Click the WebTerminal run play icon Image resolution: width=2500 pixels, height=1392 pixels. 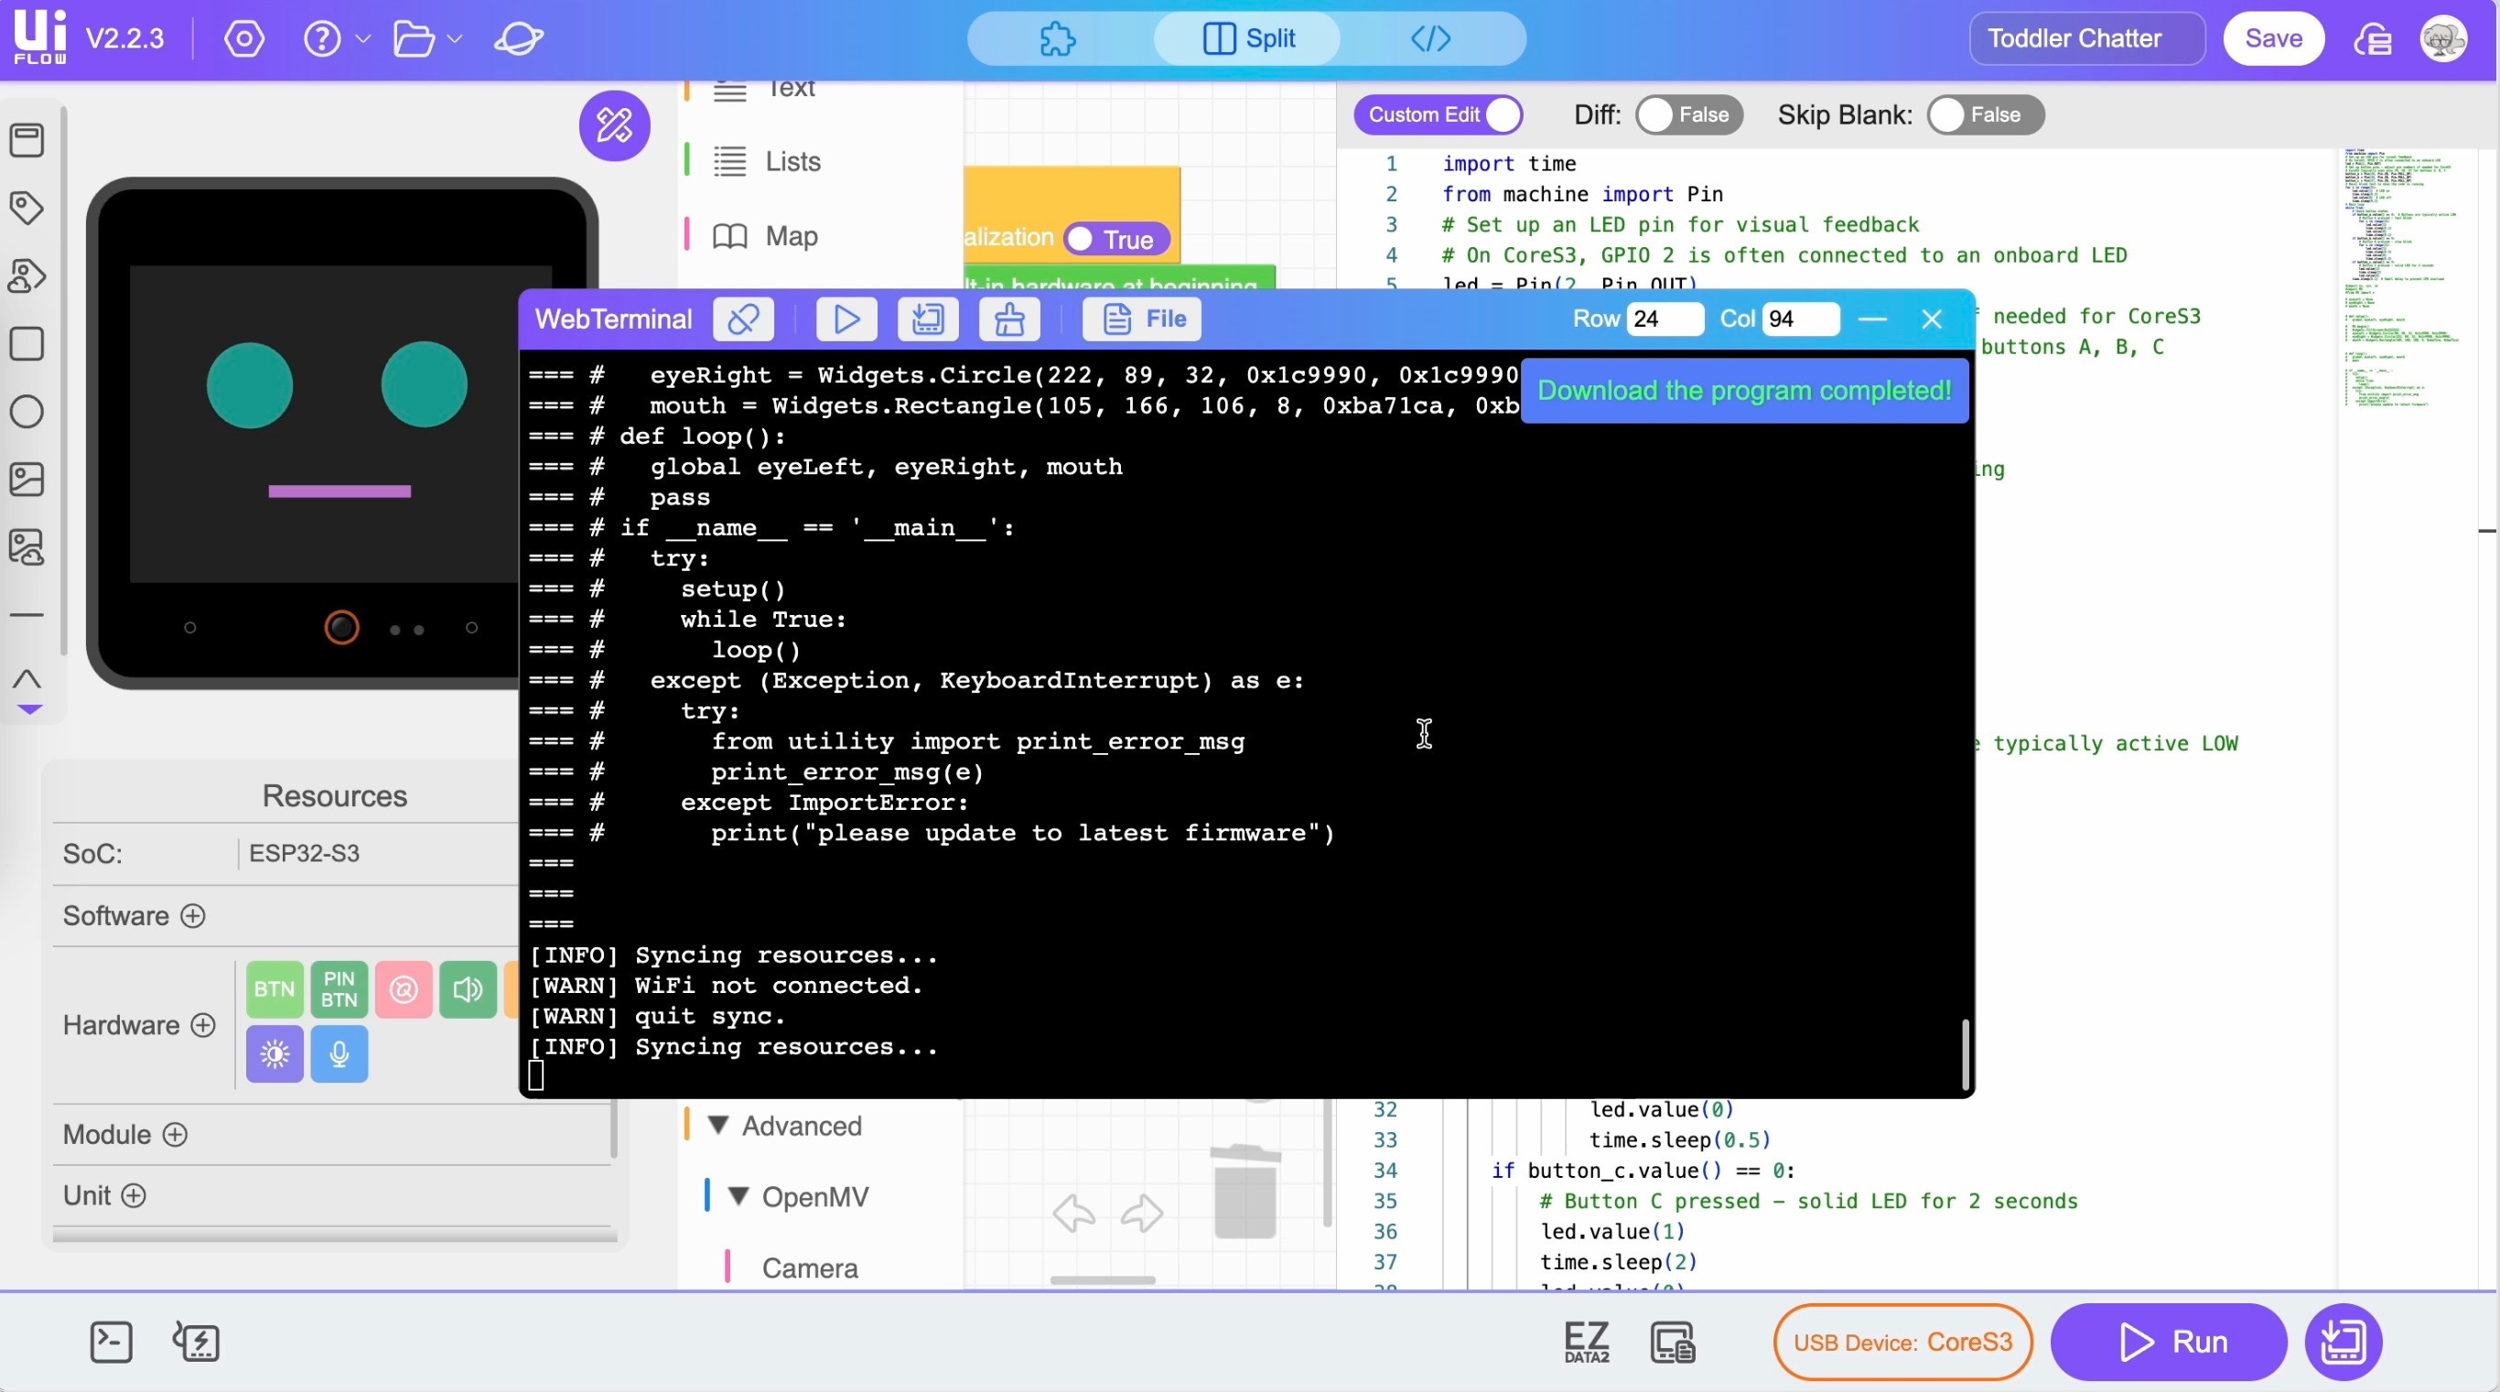[846, 318]
